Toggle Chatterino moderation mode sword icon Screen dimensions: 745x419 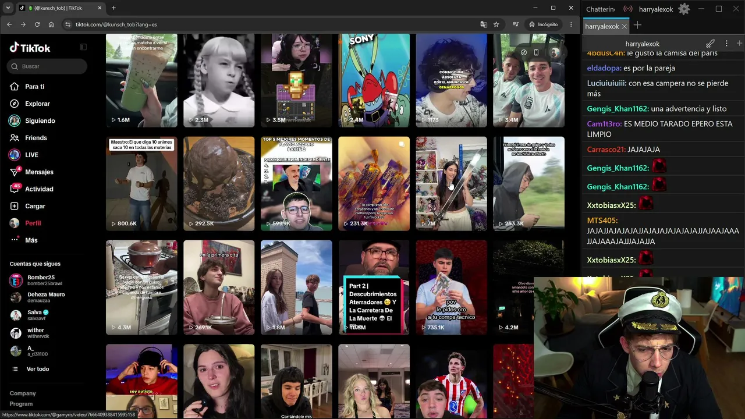(x=711, y=44)
